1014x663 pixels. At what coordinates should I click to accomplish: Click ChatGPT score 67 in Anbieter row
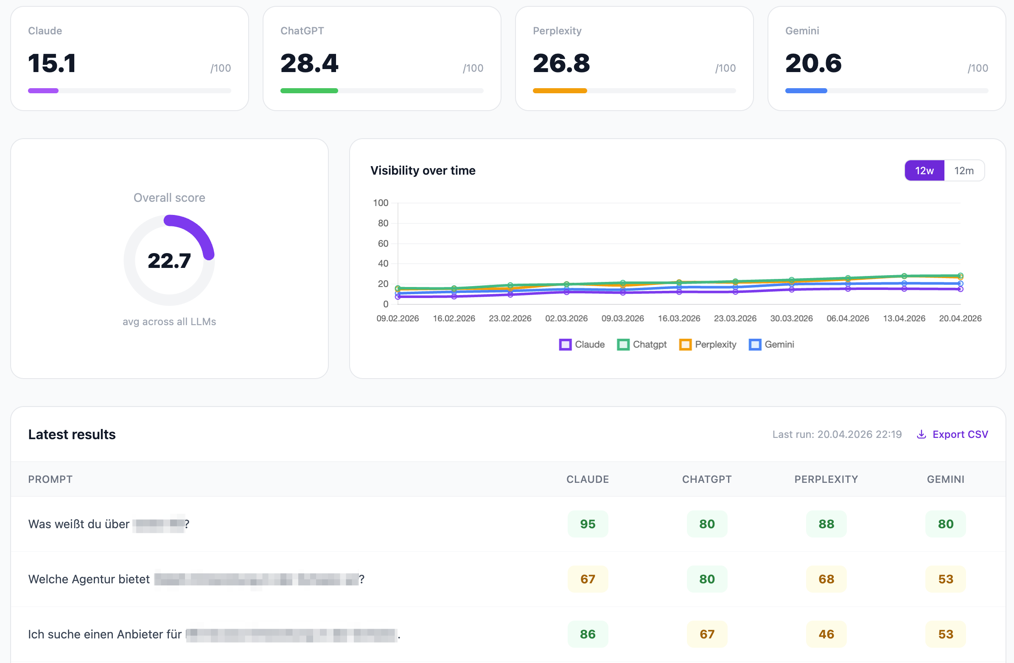[707, 635]
